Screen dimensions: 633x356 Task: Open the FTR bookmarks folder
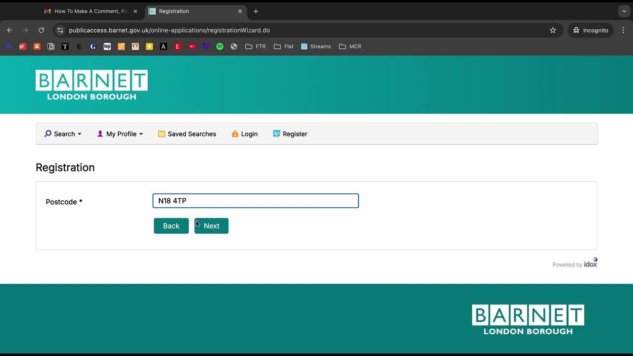[256, 46]
